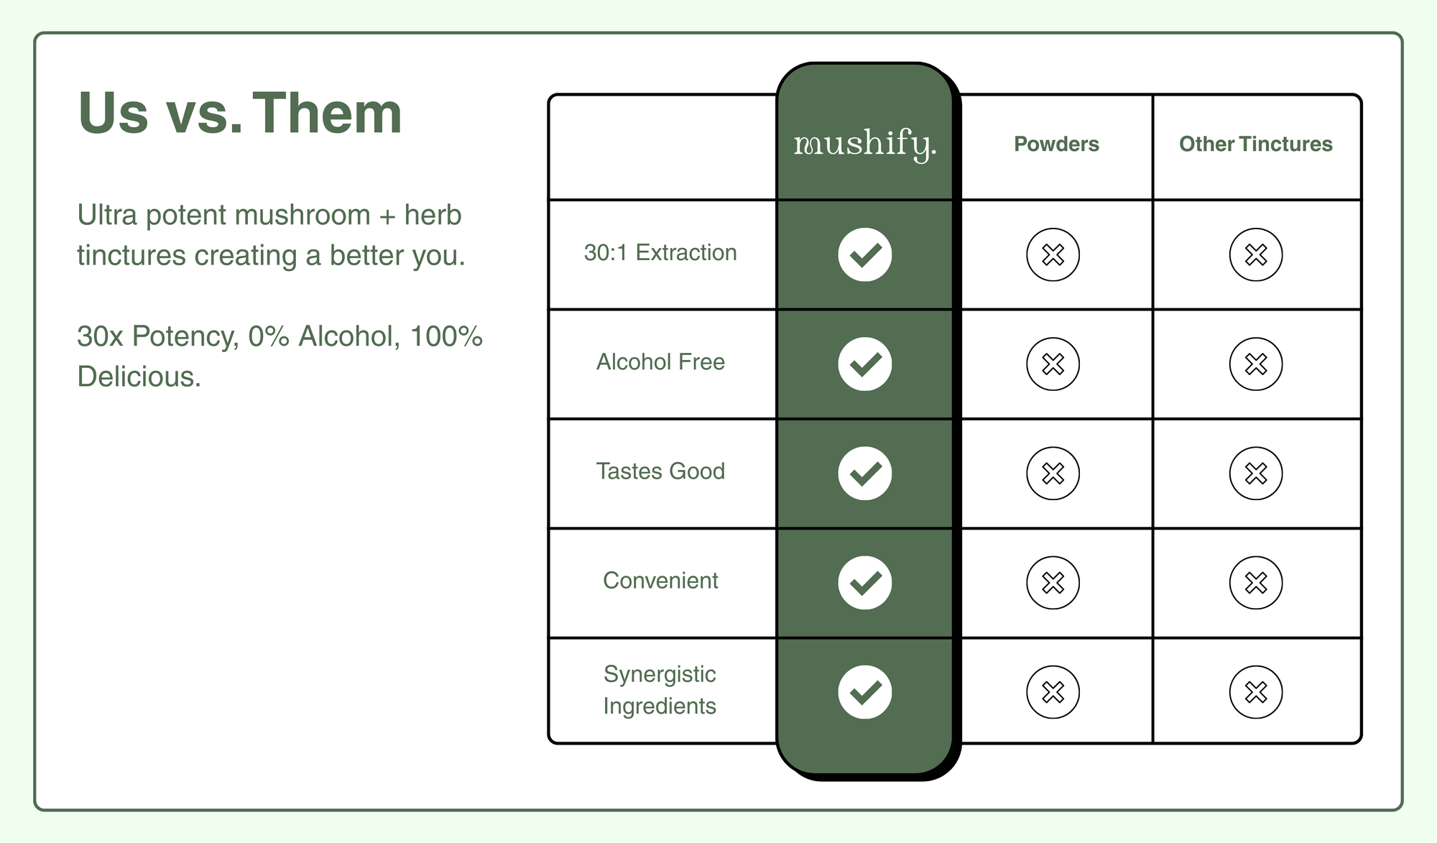Click the Alcohol Free row label
The image size is (1437, 843).
click(x=660, y=362)
